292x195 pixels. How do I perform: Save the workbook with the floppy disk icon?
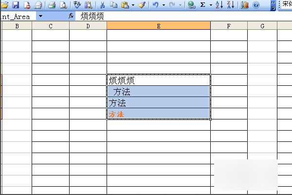[16, 5]
